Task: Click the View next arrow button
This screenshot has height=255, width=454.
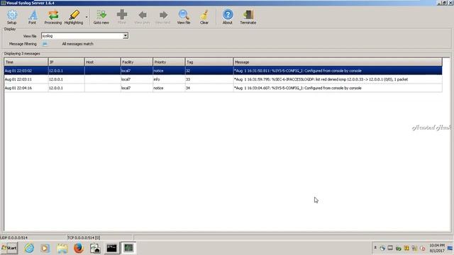Action: tap(162, 17)
